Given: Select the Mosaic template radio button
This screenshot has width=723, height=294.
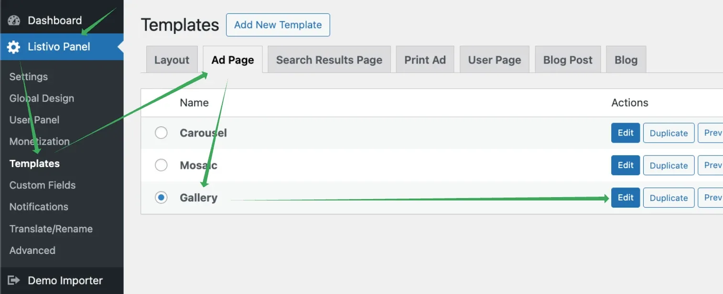Looking at the screenshot, I should [x=161, y=165].
